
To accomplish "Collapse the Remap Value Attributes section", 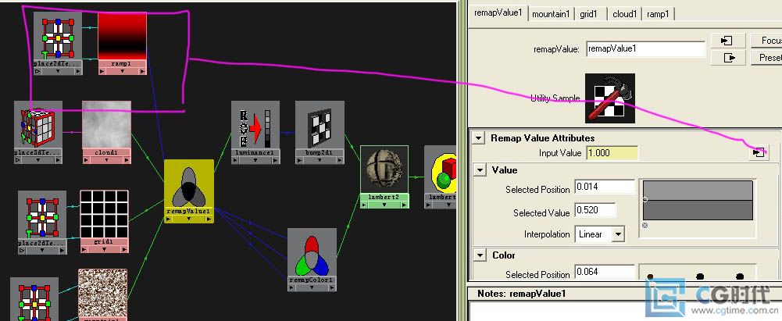I will (x=479, y=138).
